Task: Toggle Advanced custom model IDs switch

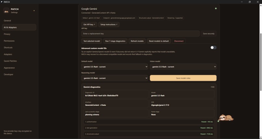Action: (x=213, y=48)
